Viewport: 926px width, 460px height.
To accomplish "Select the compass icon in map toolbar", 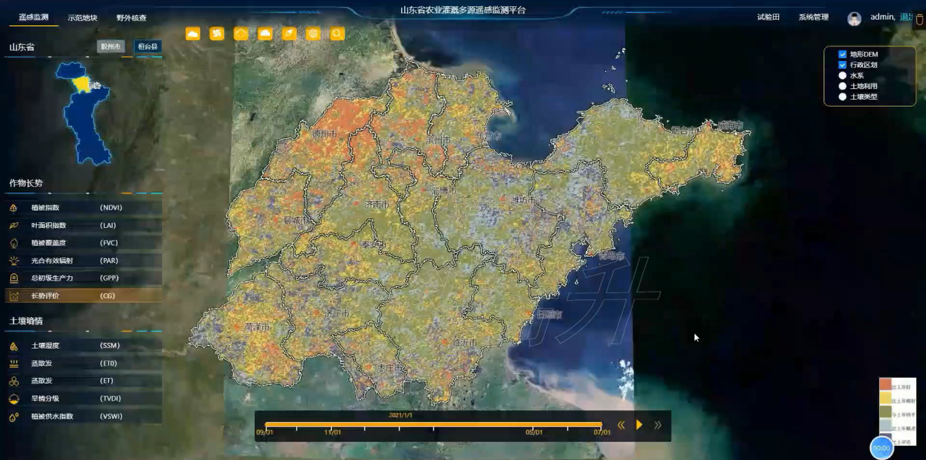I will [289, 34].
